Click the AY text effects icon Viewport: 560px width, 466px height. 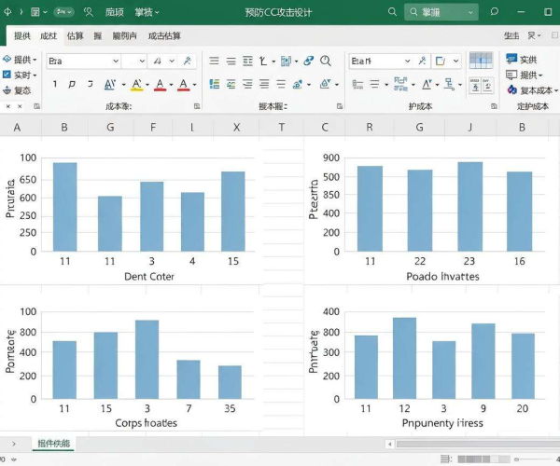pyautogui.click(x=110, y=85)
